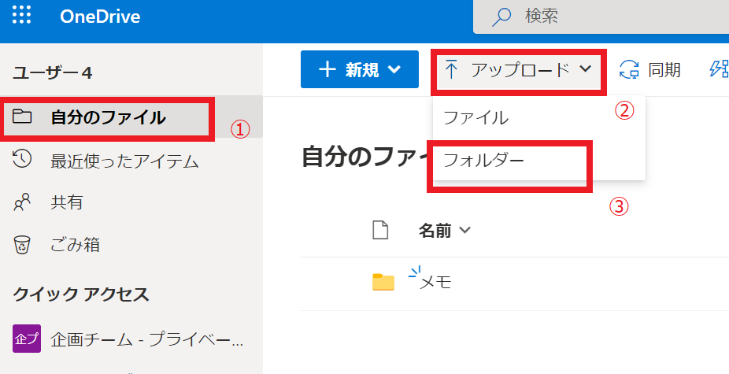729x374 pixels.
Task: Click the 新規 new button
Action: [360, 69]
